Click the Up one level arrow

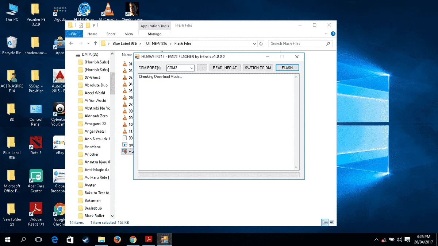coord(96,43)
